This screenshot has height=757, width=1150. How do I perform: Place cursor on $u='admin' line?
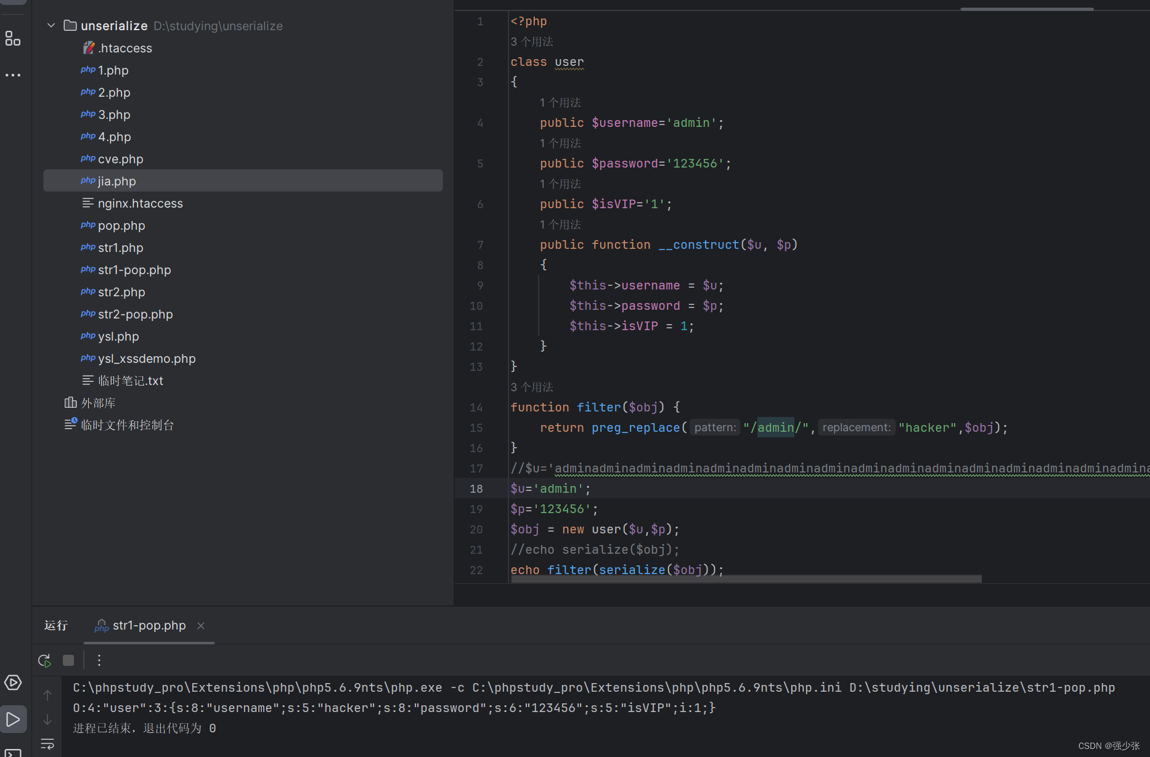(x=550, y=488)
